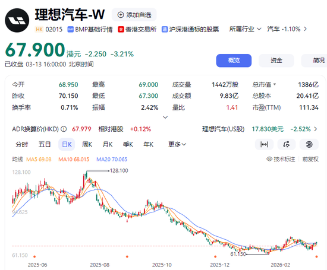Select the 周K chart tab

coord(87,144)
